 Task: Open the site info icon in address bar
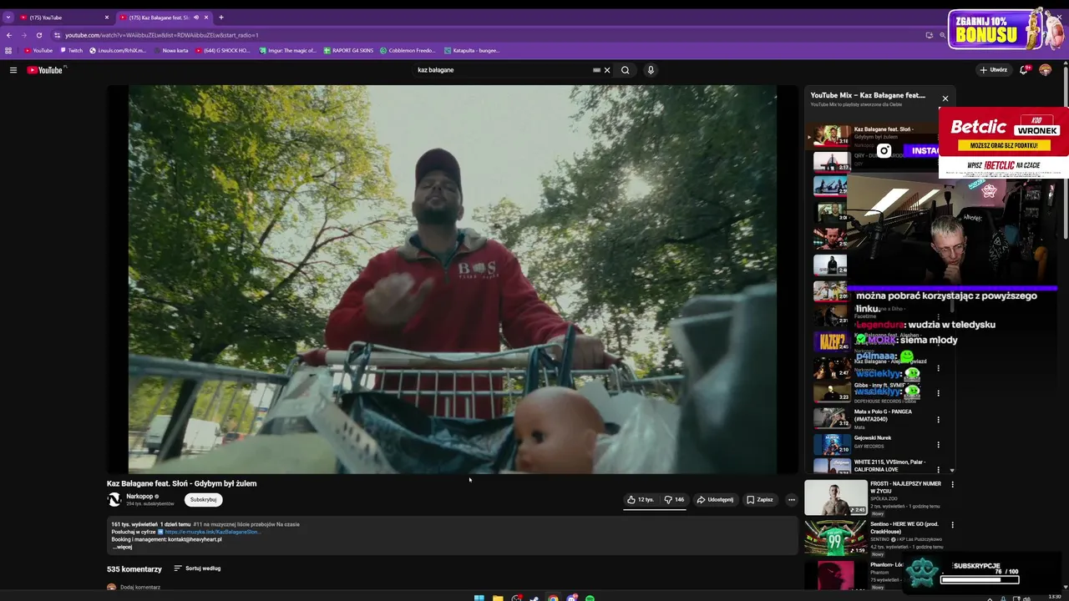pos(57,35)
